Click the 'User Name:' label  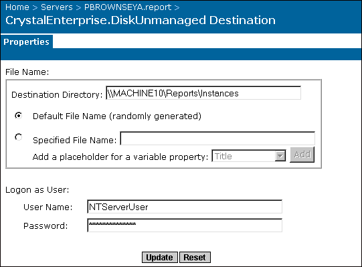(x=48, y=207)
